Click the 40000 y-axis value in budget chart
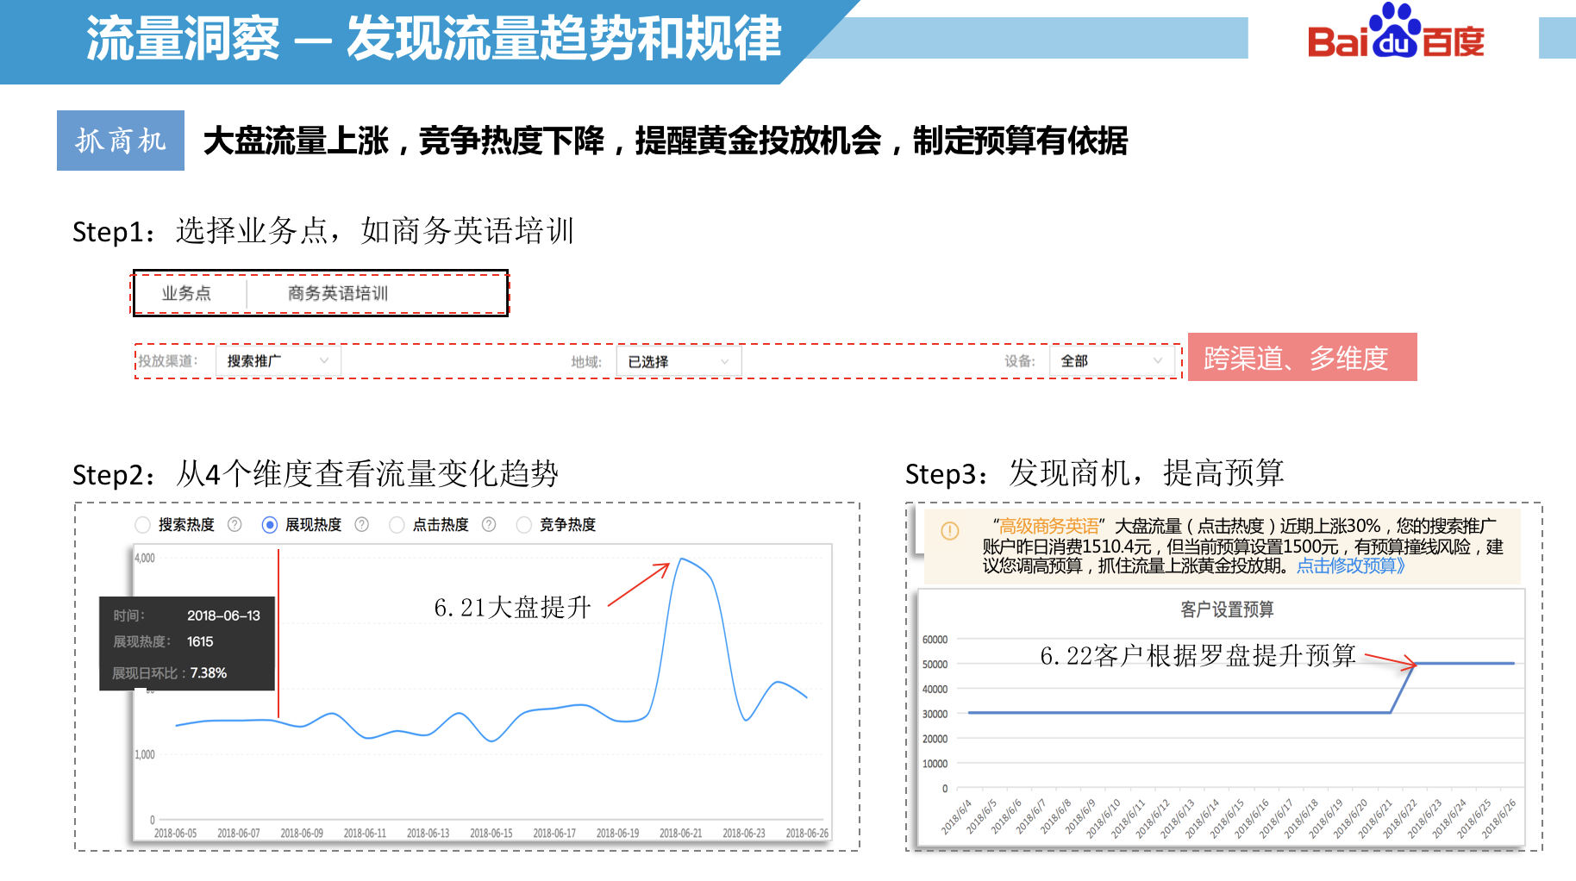1576x881 pixels. [x=935, y=690]
